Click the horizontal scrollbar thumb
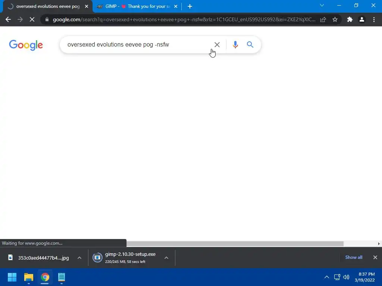 [x=235, y=244]
